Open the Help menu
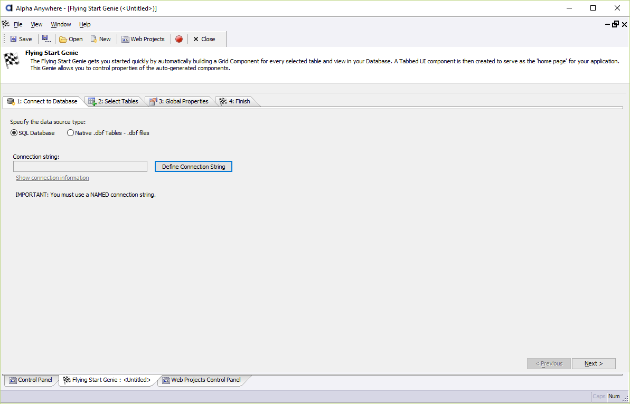This screenshot has width=630, height=404. click(x=85, y=24)
